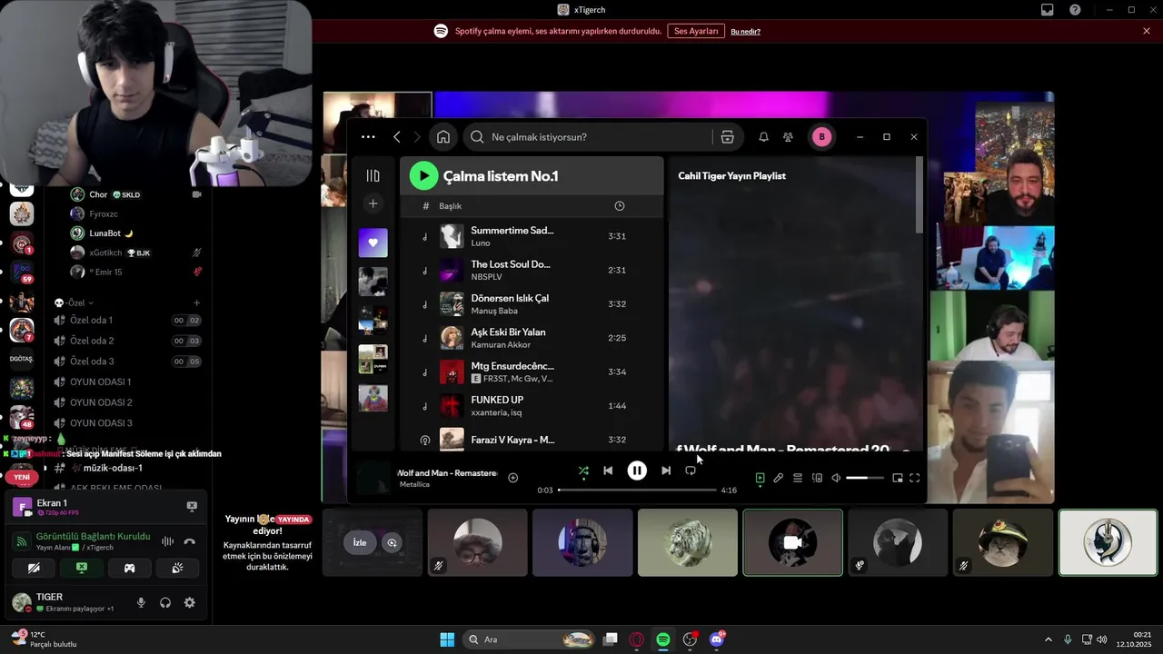Open Liked Songs heart tile

tap(373, 243)
